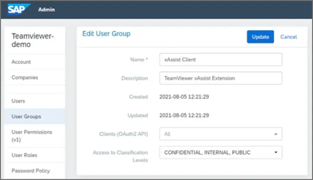Open Password Policy in the sidebar
This screenshot has width=313, height=180.
35,171
